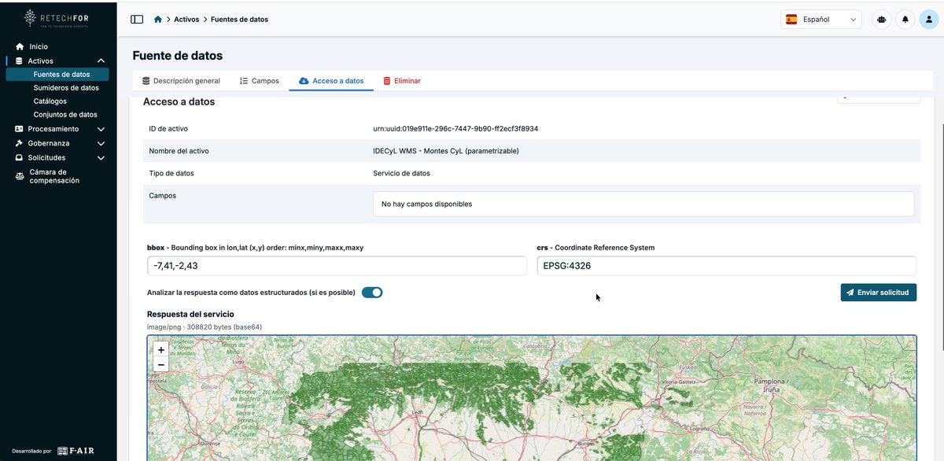Open Cámara de compensación menu item
This screenshot has height=461, width=944.
[54, 176]
